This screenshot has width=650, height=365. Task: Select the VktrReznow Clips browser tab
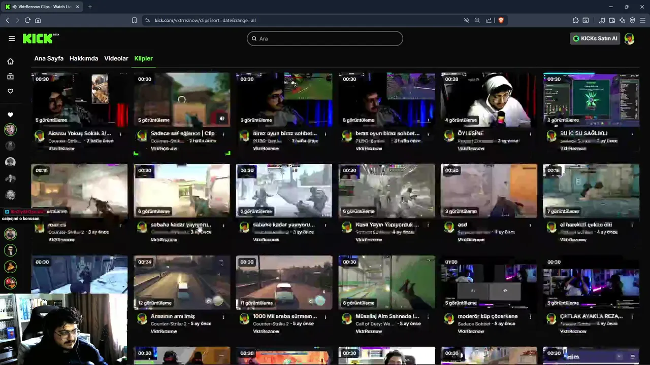[43, 7]
